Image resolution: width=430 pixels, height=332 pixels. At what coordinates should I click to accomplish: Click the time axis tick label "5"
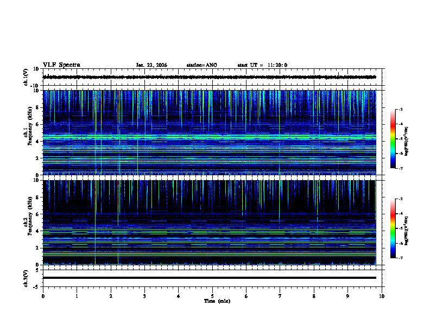tap(212, 296)
